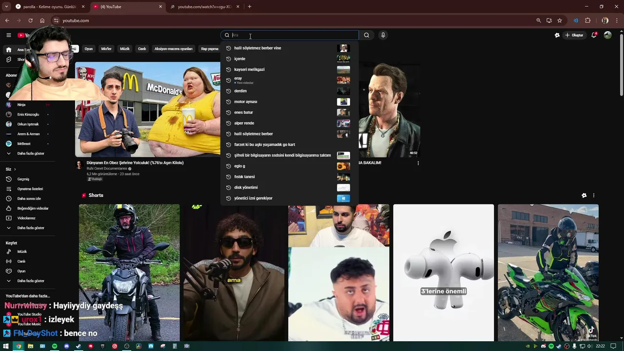Open Steam from the taskbar
Viewport: 624px width, 351px height.
click(78, 346)
